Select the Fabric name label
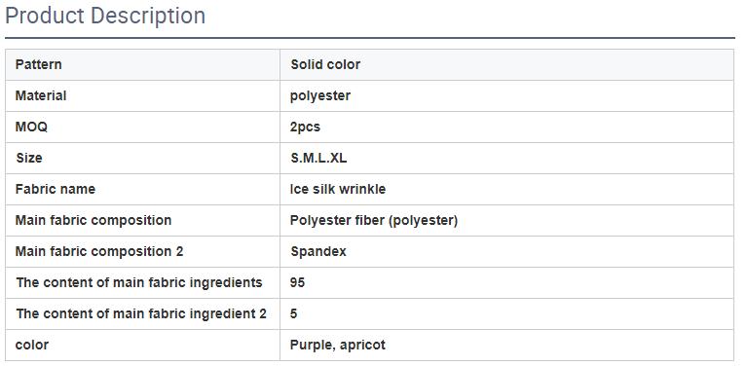747x366 pixels. point(56,189)
